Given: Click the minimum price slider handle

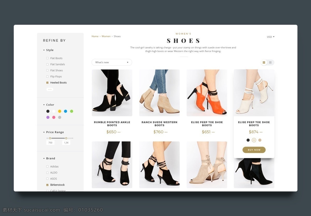Looking at the screenshot, I should click(50, 138).
